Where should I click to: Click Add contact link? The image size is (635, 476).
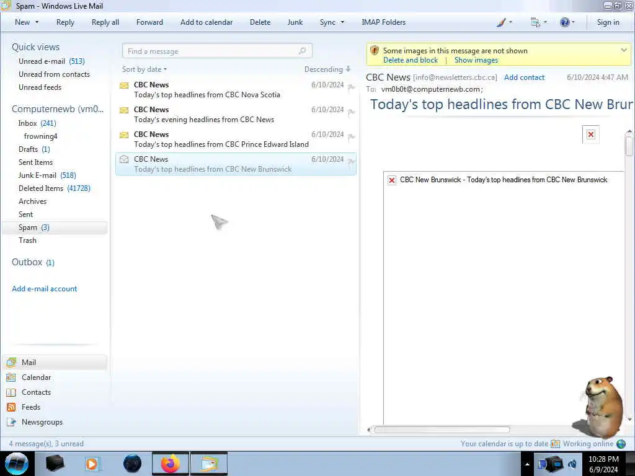(524, 77)
